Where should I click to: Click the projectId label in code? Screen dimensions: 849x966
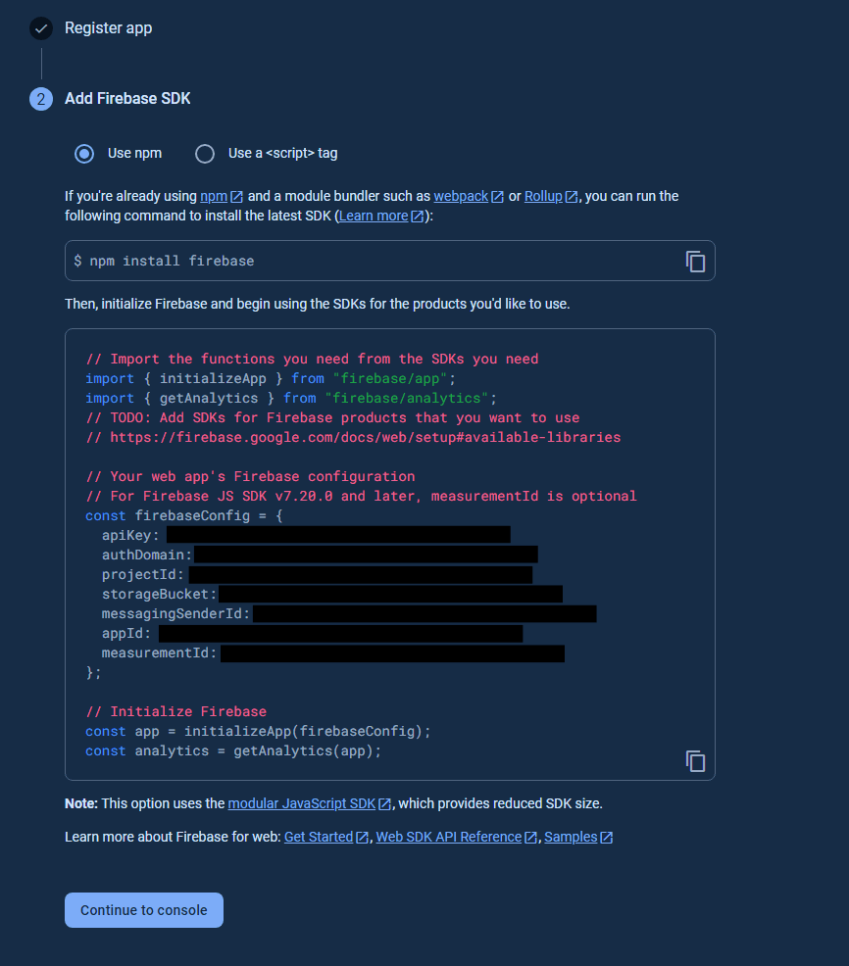coord(143,575)
